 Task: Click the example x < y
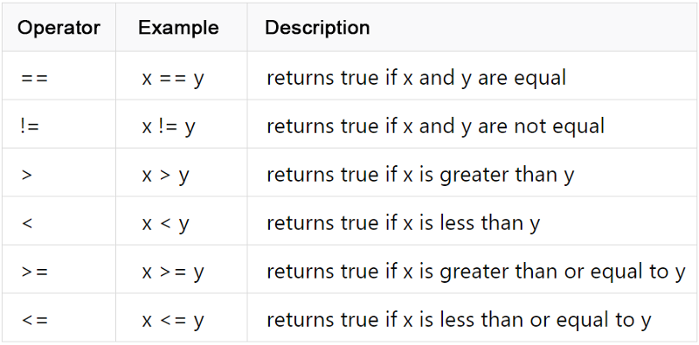click(165, 224)
